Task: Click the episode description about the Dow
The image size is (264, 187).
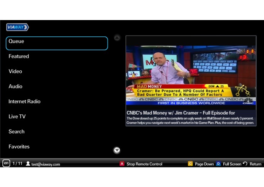Action: click(x=190, y=121)
